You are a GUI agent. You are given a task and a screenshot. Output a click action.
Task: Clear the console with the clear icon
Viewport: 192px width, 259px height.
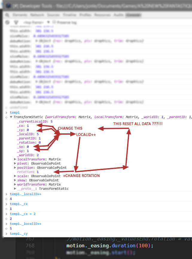(x=7, y=22)
